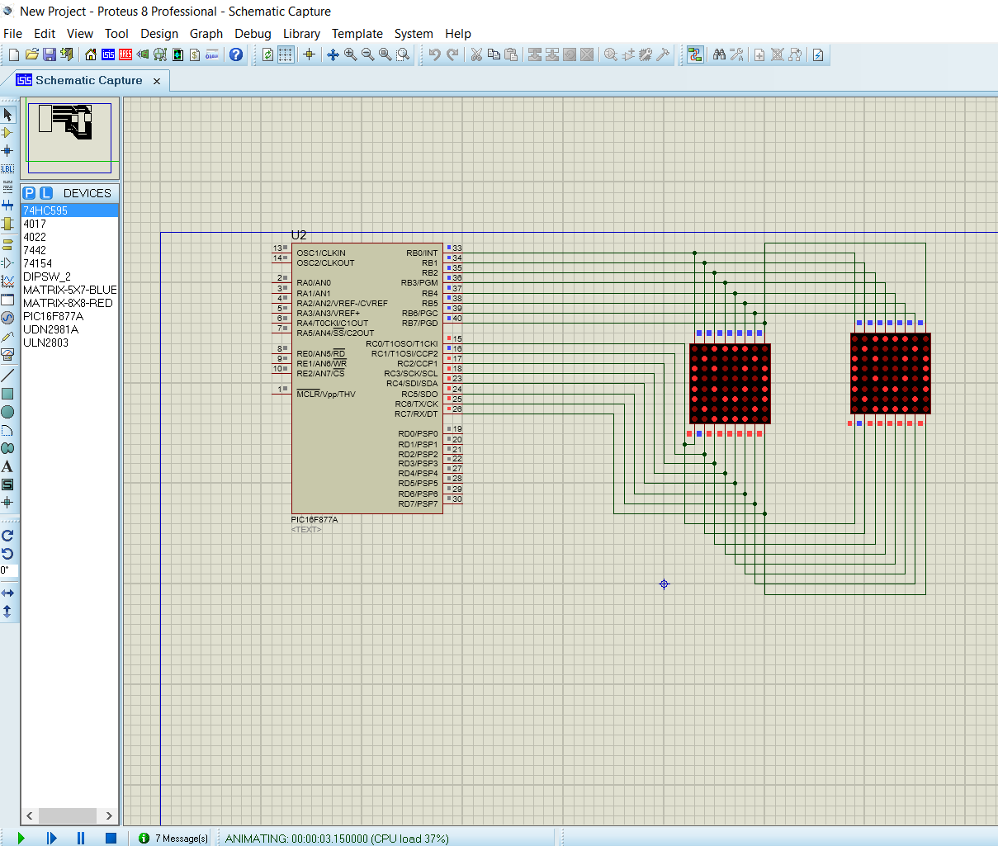Click the device list horizontal scrollbar thumb
This screenshot has width=998, height=846.
(68, 815)
